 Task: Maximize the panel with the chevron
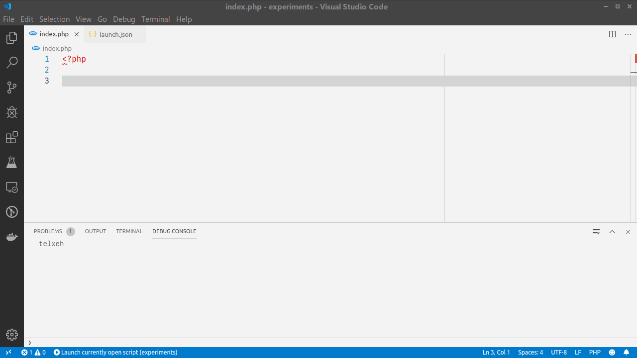tap(612, 232)
